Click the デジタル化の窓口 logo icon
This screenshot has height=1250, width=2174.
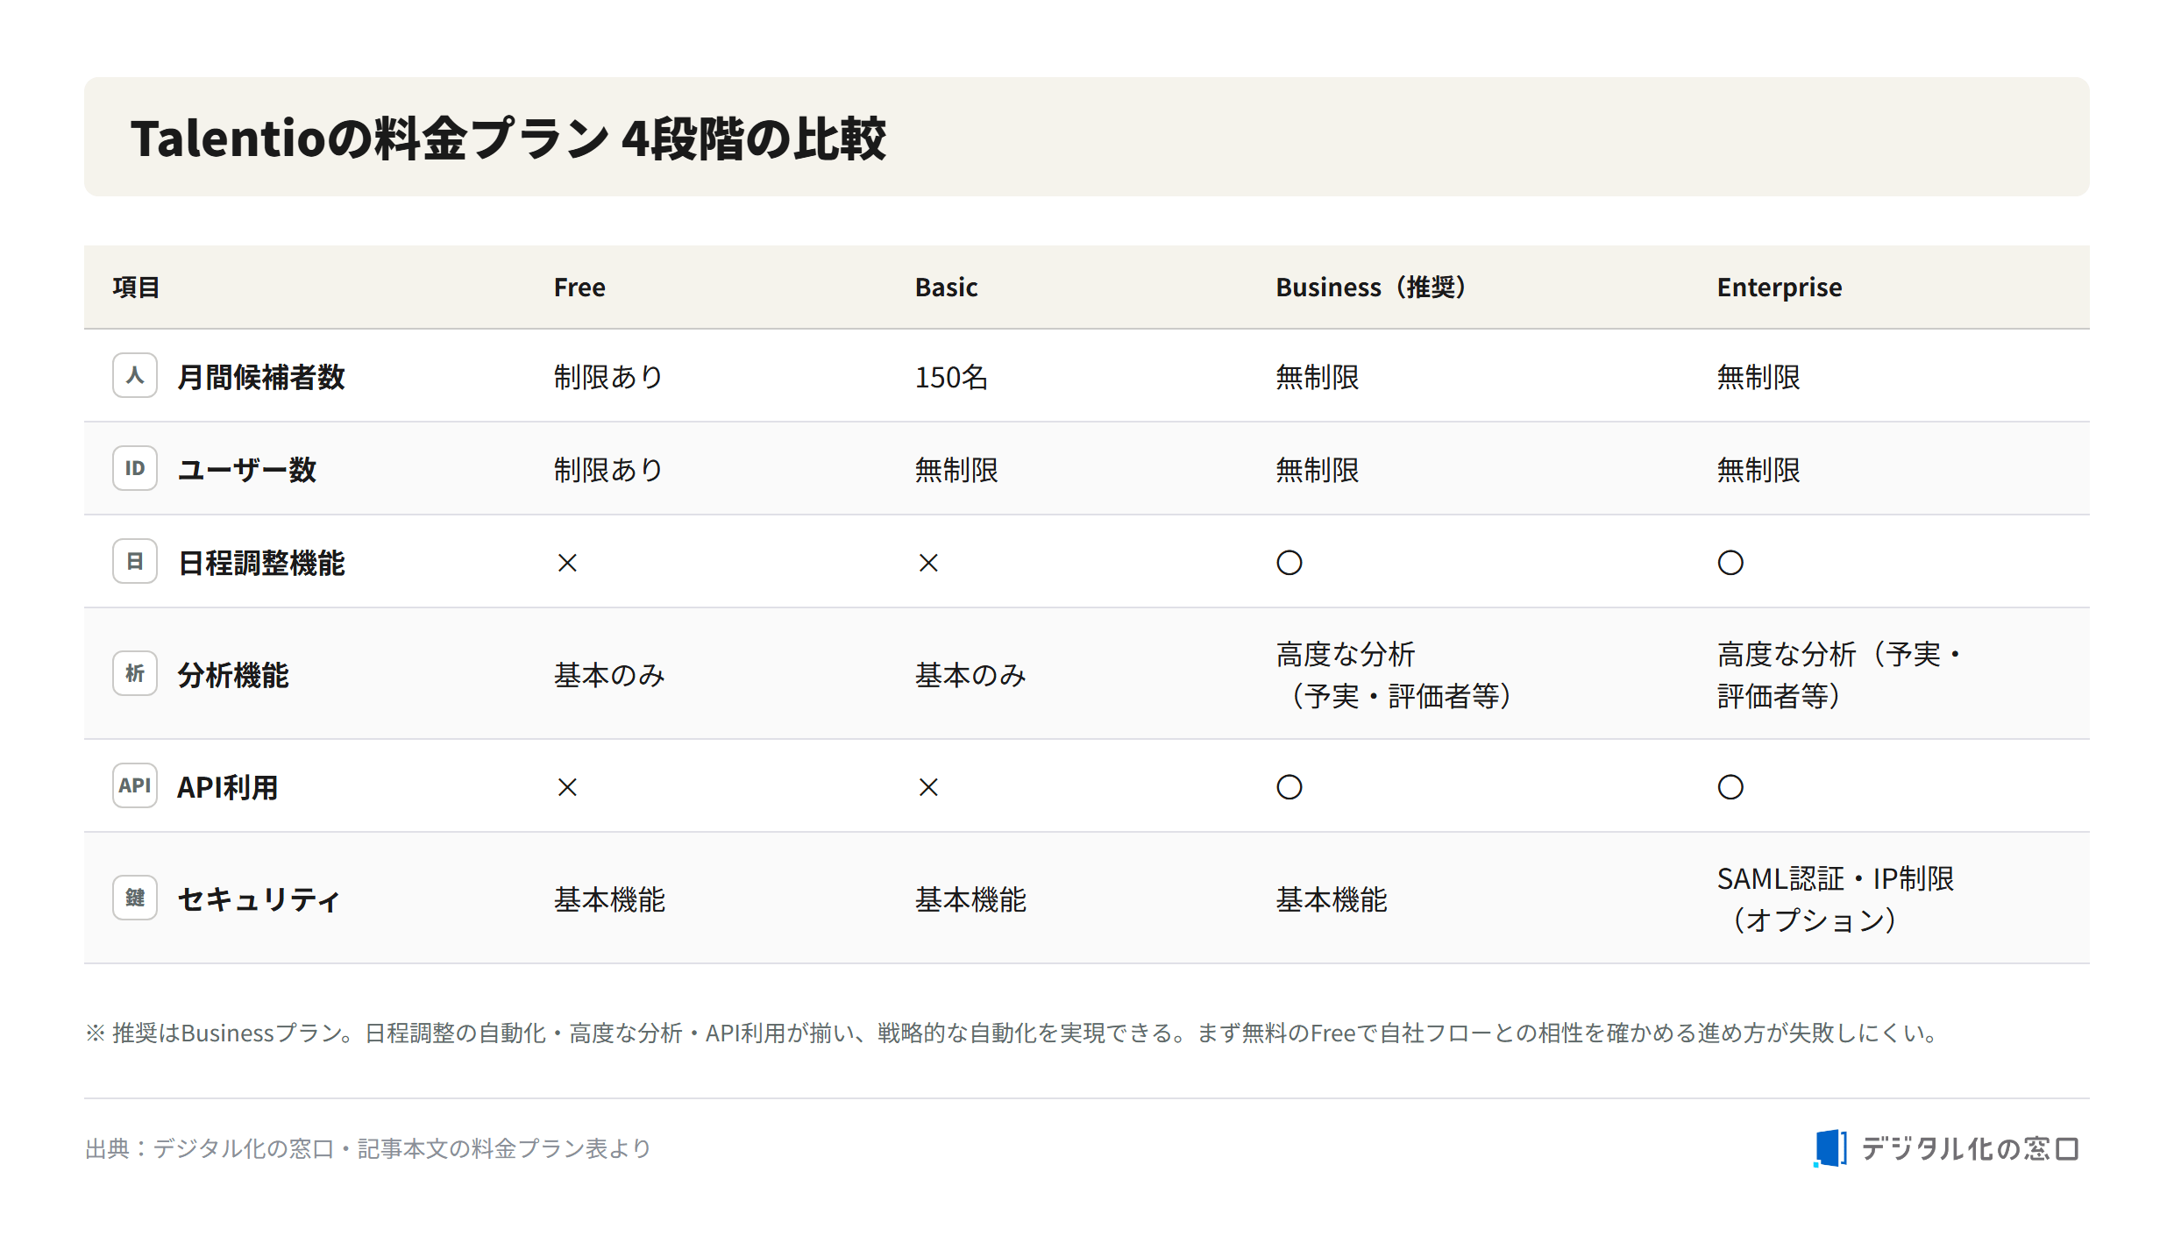click(x=1830, y=1148)
